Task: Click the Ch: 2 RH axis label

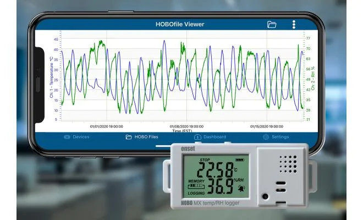Action: (313, 77)
